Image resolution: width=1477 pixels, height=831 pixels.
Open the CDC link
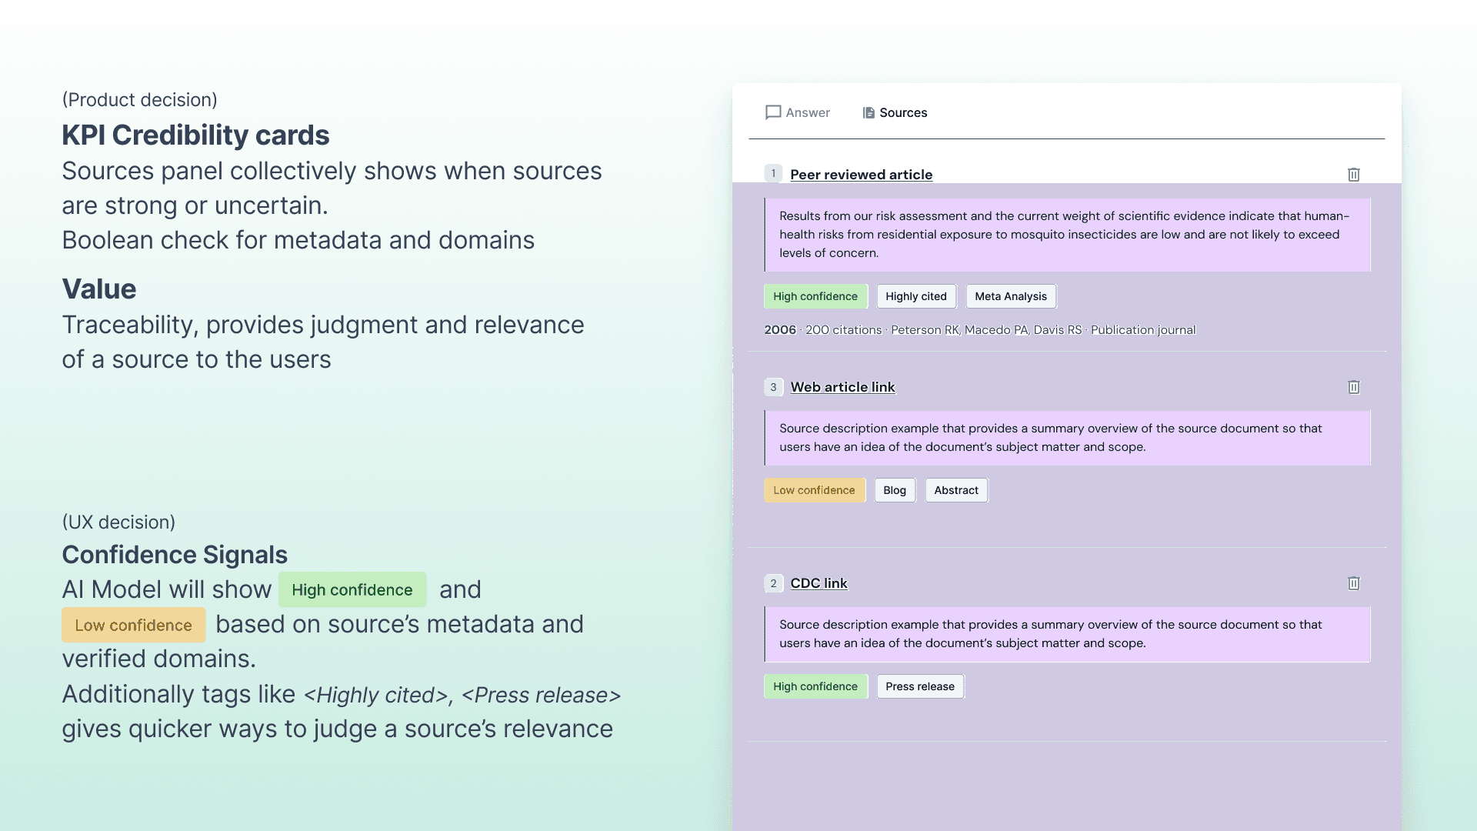click(x=819, y=583)
